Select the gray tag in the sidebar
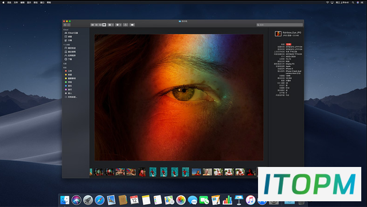 (68, 93)
